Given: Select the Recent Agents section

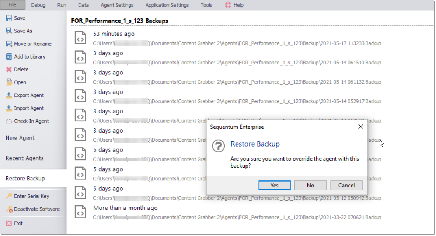Looking at the screenshot, I should pyautogui.click(x=25, y=158).
